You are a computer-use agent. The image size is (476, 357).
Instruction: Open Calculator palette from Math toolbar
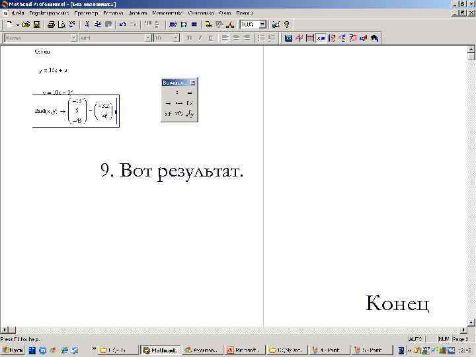click(x=288, y=38)
